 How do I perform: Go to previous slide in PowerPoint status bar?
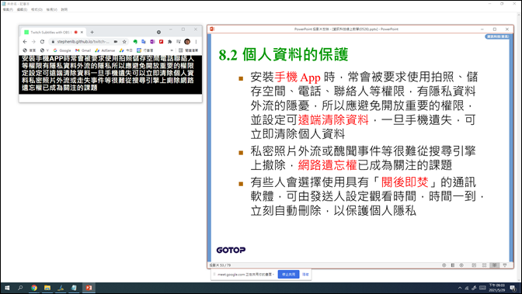pos(444,265)
